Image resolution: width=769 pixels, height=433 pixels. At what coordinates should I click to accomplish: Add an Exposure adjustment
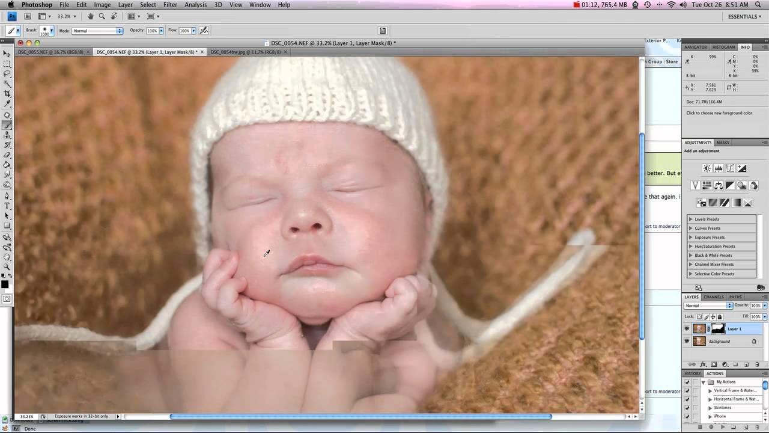pyautogui.click(x=742, y=168)
